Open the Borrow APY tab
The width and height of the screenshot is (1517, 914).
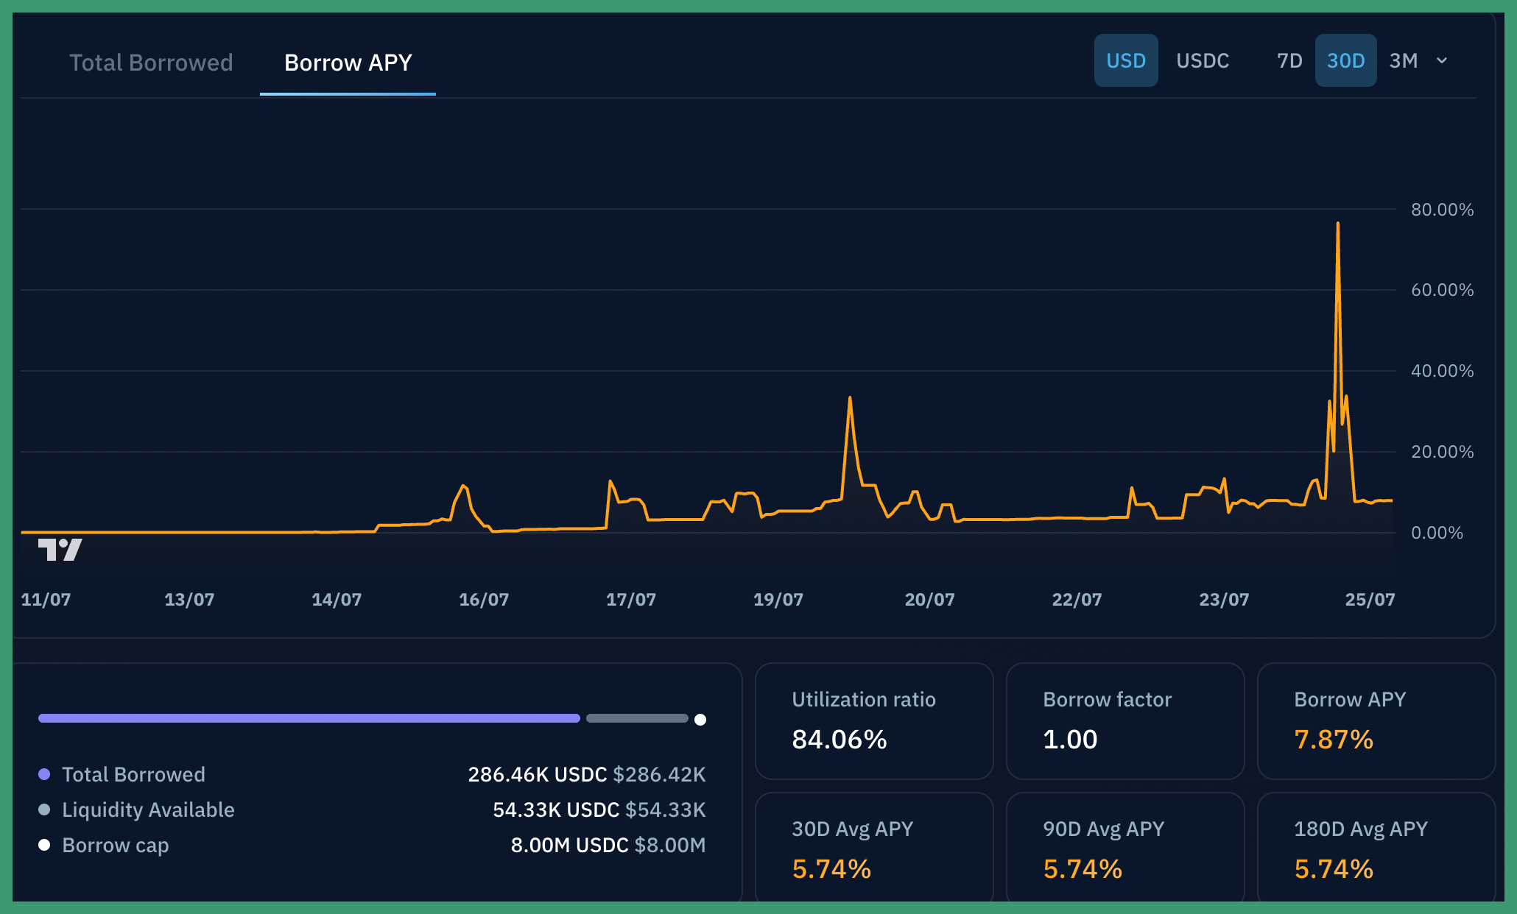click(x=348, y=63)
